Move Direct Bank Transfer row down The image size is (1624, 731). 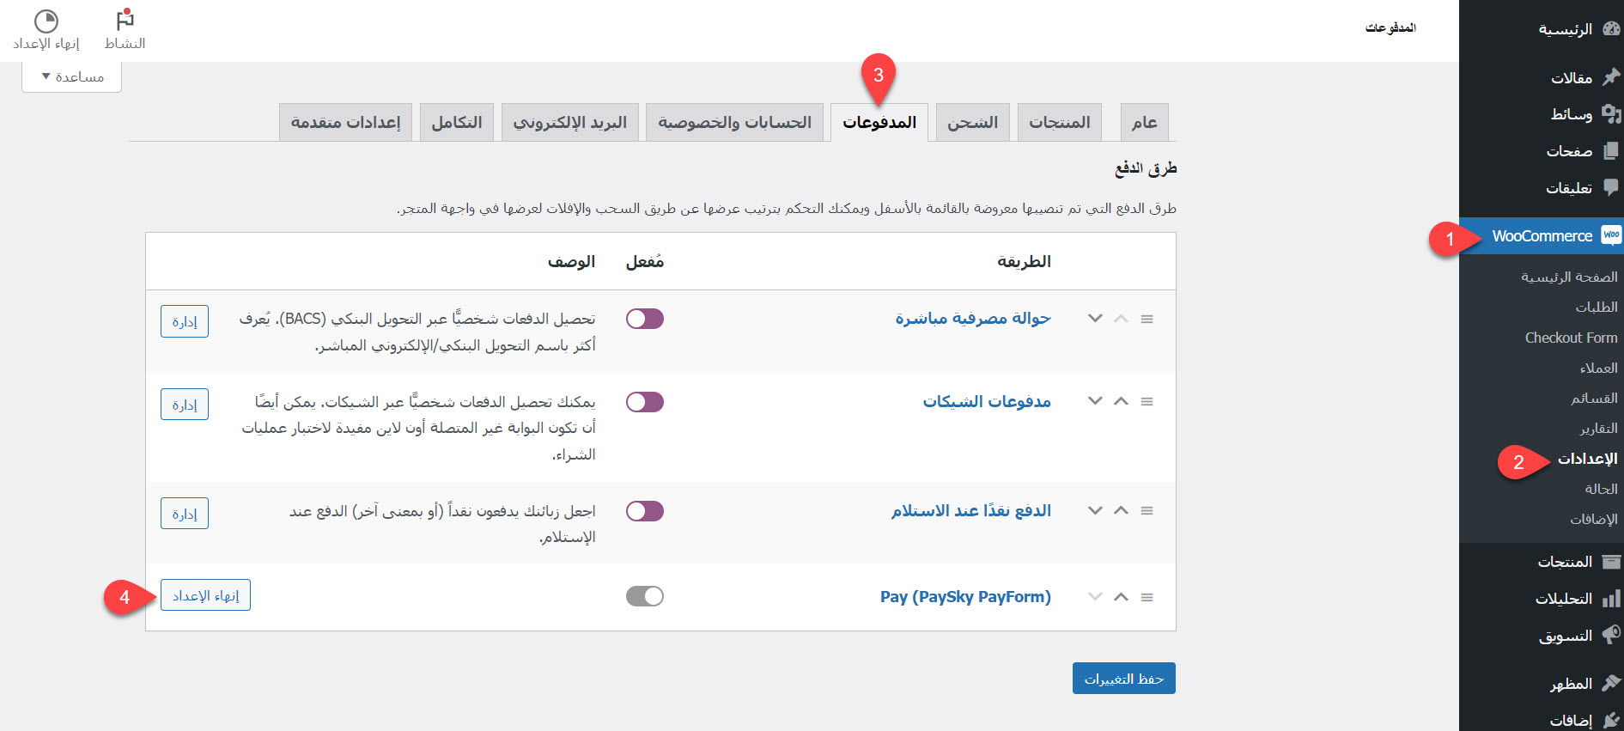[x=1095, y=319]
